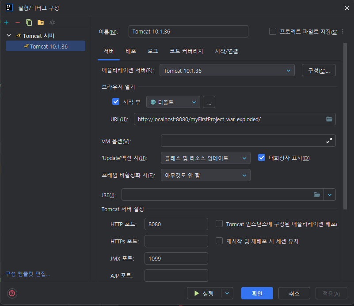Copy the selected run configuration

tap(29, 22)
